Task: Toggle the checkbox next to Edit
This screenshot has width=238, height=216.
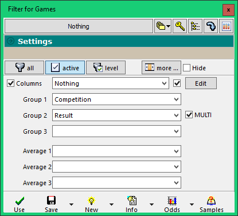Action: [x=177, y=83]
